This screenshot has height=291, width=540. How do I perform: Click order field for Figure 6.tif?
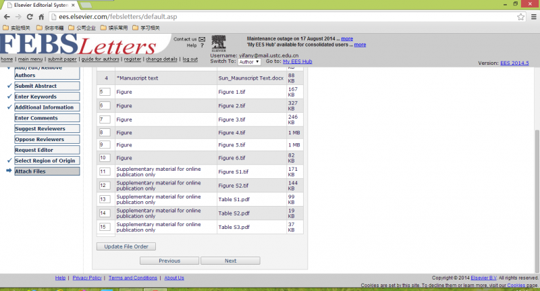105,158
